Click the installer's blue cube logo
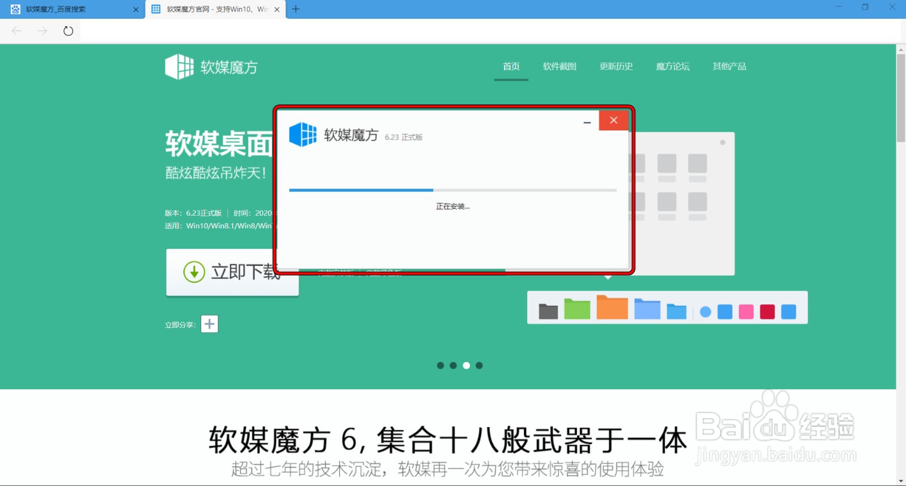This screenshot has width=906, height=486. 302,135
